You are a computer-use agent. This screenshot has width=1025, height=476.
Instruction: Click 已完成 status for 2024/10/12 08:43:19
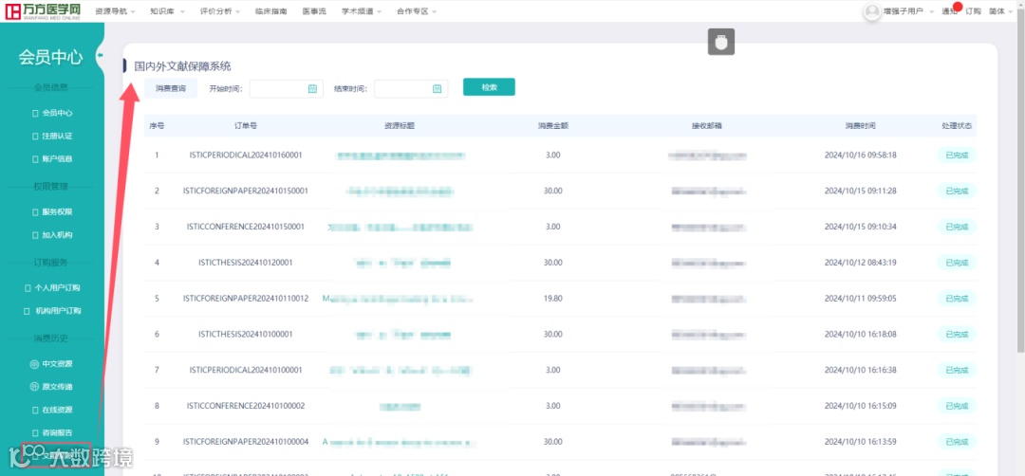click(957, 263)
